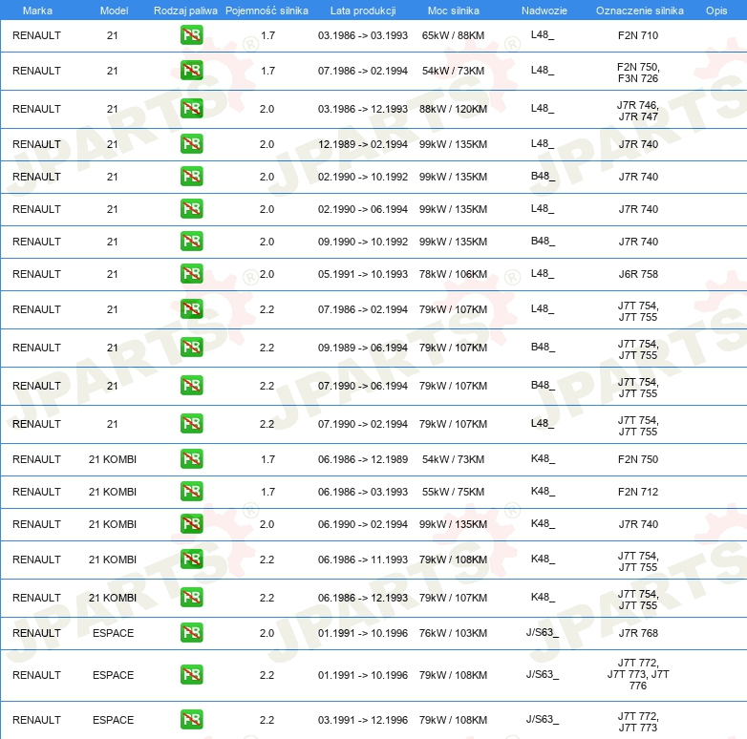Click the Oznaczenie silnika column header
747x739 pixels.
[639, 11]
